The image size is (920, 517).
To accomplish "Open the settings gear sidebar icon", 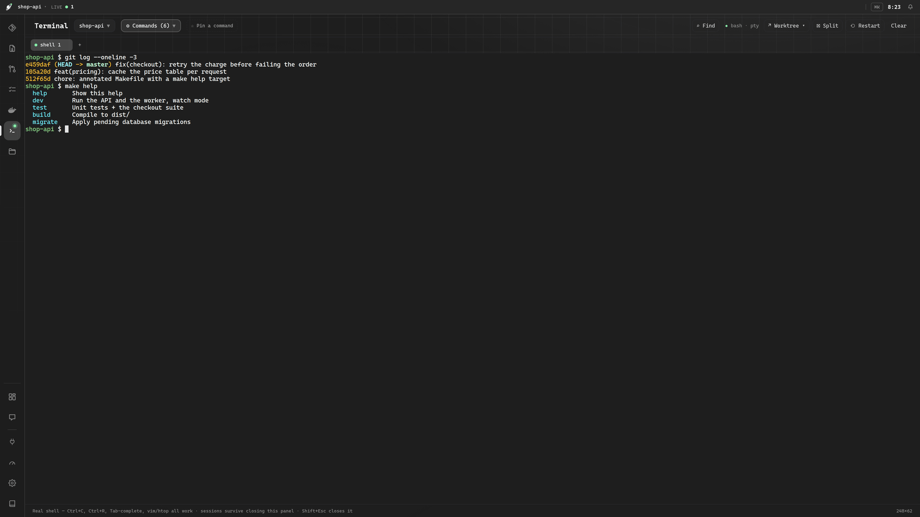I will coord(12,483).
